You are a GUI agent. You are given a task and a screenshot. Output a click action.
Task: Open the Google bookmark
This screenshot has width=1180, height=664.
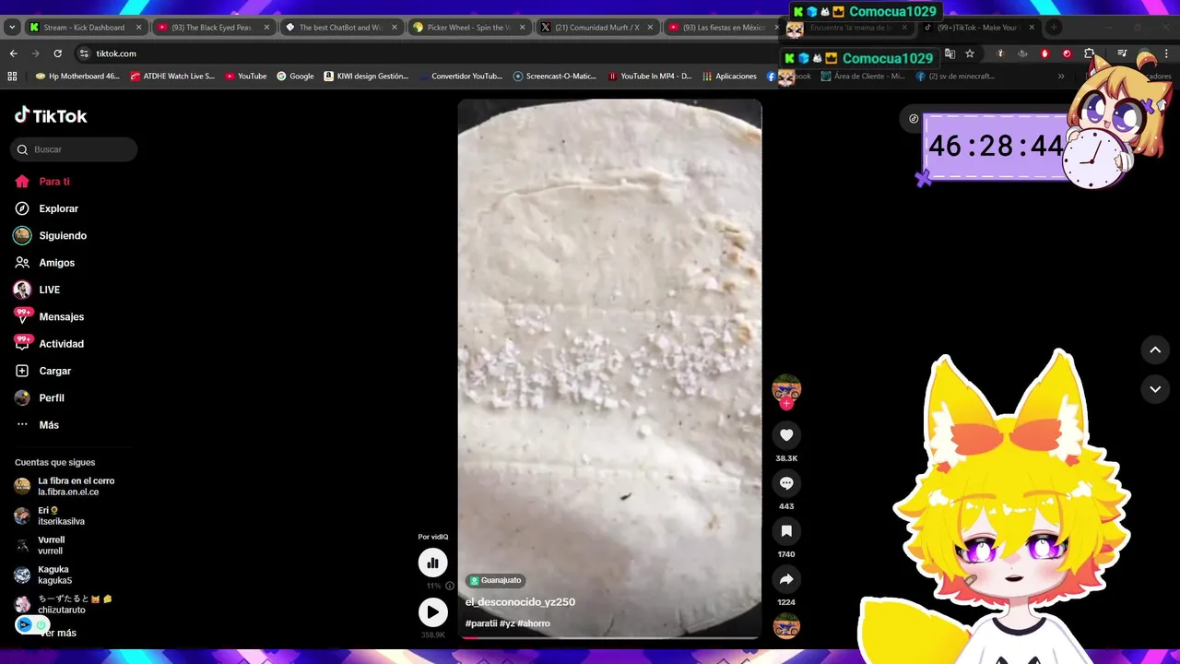coord(295,77)
